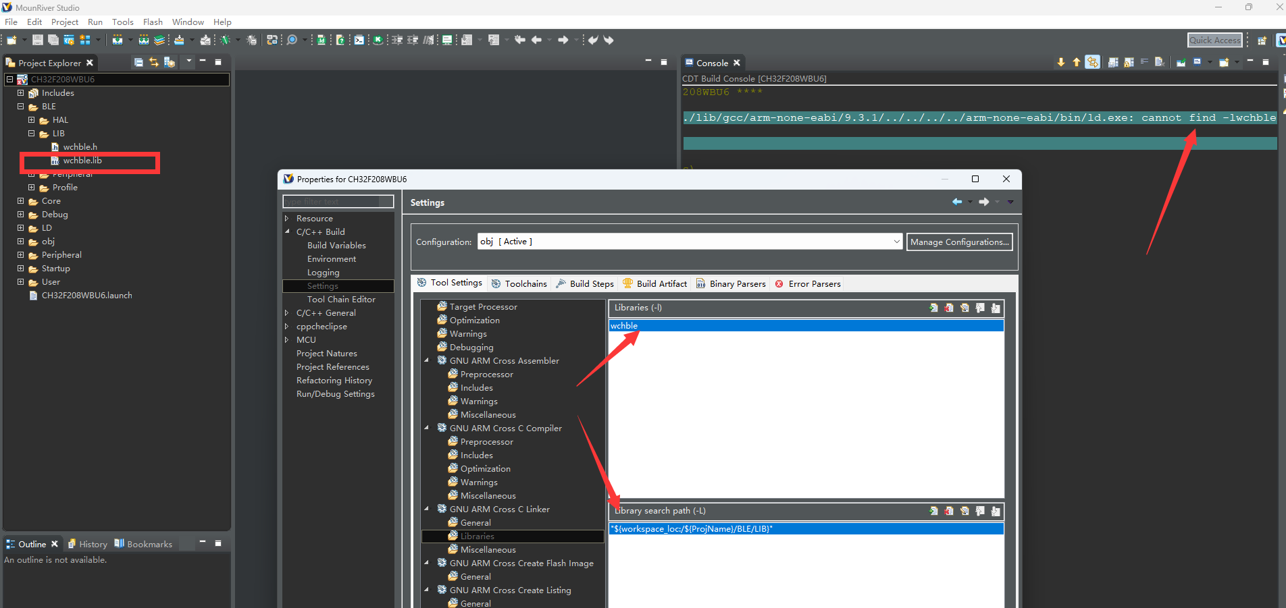Open the Project menu
This screenshot has width=1286, height=608.
coord(65,22)
